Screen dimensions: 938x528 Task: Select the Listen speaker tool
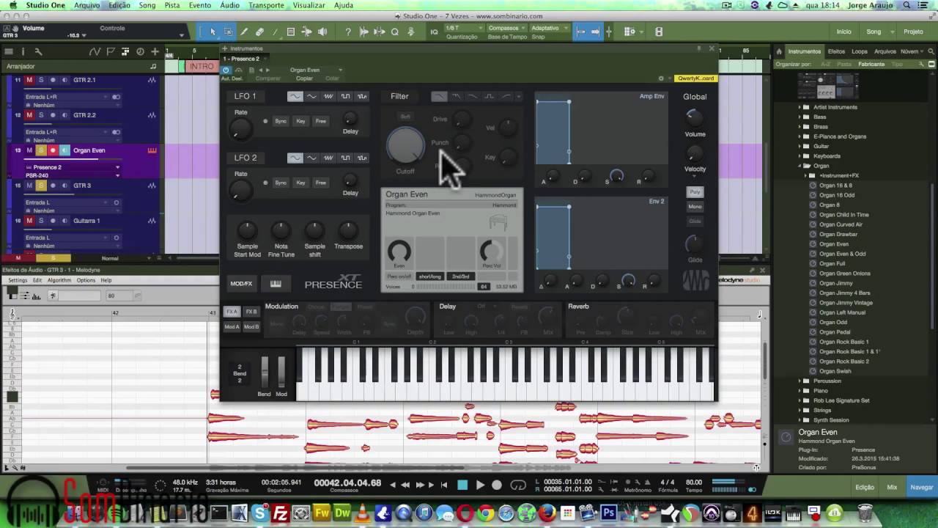tap(322, 32)
